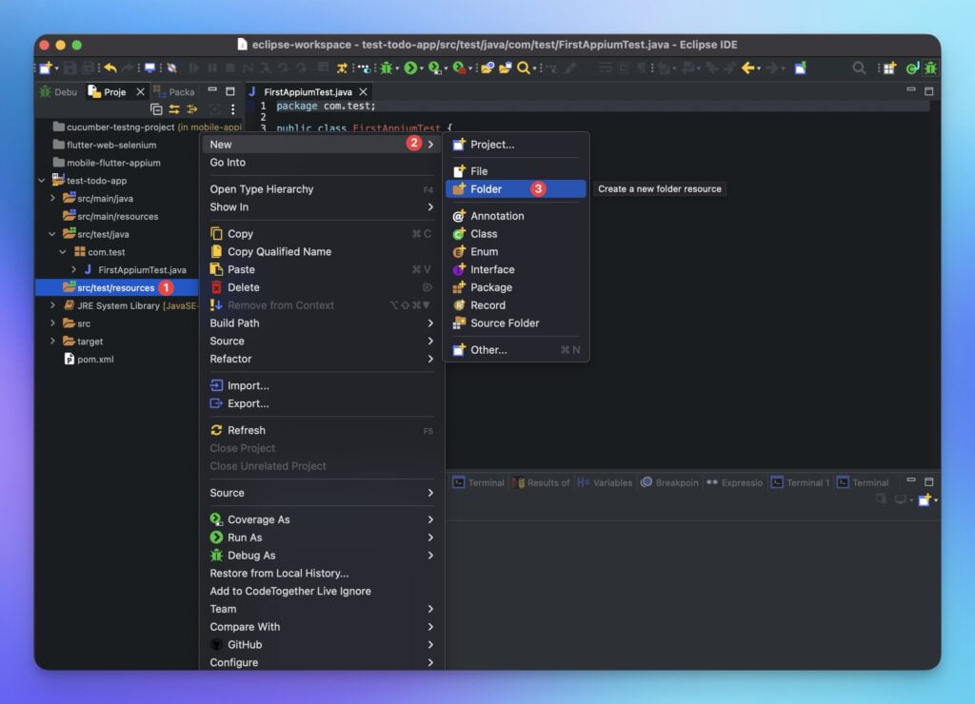Screen dimensions: 975x704
Task: Select the Variables tab in bottom panel
Action: (605, 482)
